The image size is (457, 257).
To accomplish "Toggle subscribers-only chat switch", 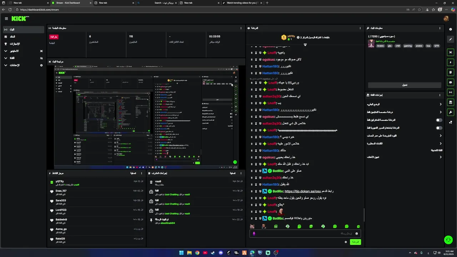I will tap(439, 120).
